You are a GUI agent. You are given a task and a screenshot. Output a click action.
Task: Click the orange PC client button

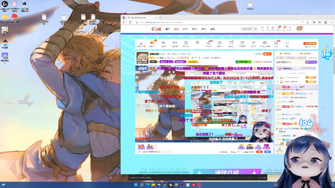click(310, 43)
